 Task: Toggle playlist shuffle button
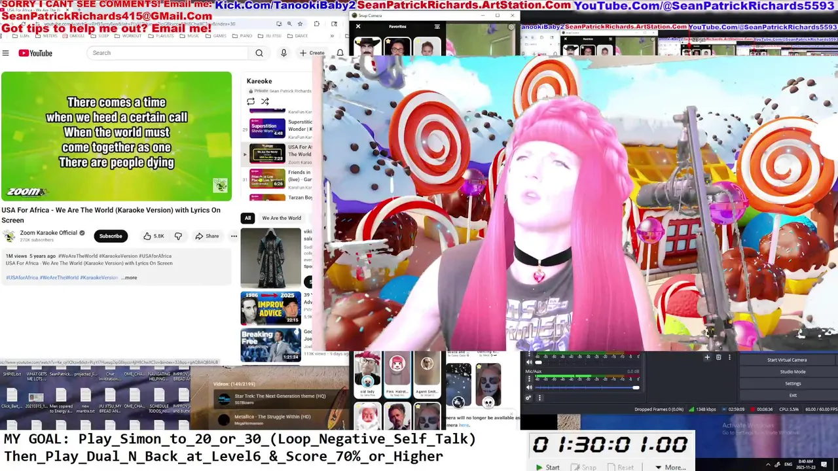(265, 101)
